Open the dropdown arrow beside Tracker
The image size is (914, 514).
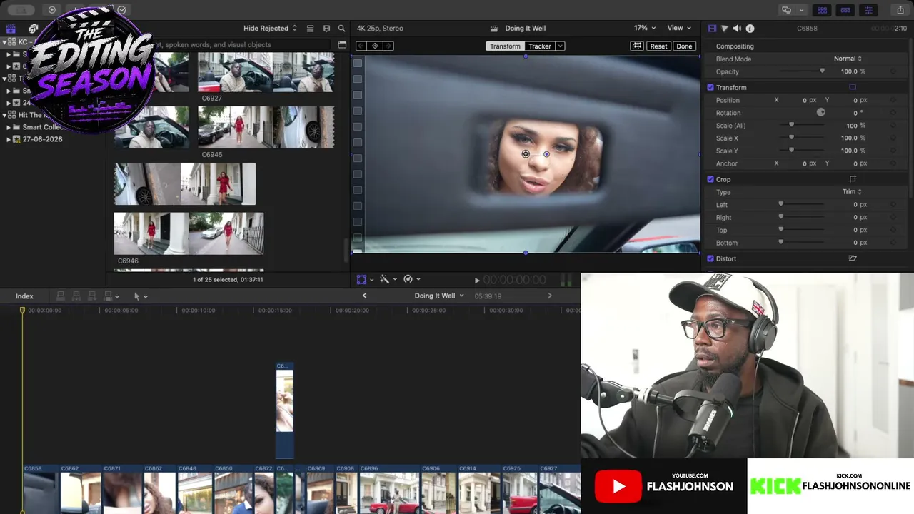point(561,46)
